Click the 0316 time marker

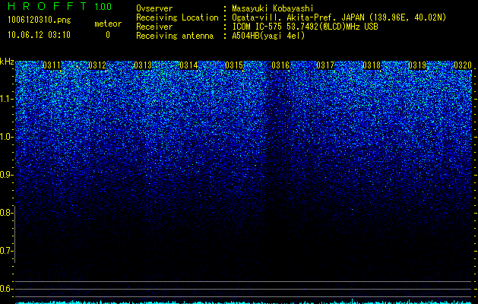[280, 65]
